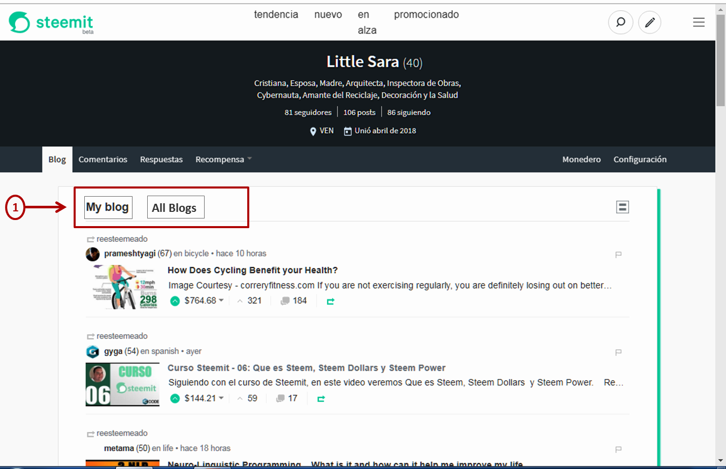Screen dimensions: 726x469
Task: Click the My blog button
Action: [108, 207]
